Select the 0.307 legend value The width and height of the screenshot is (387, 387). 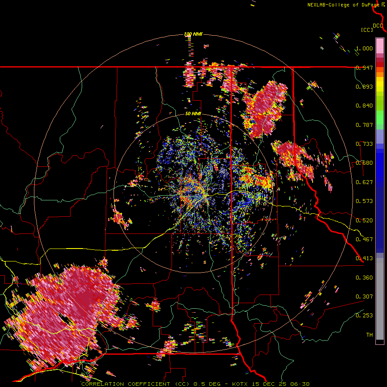point(364,297)
